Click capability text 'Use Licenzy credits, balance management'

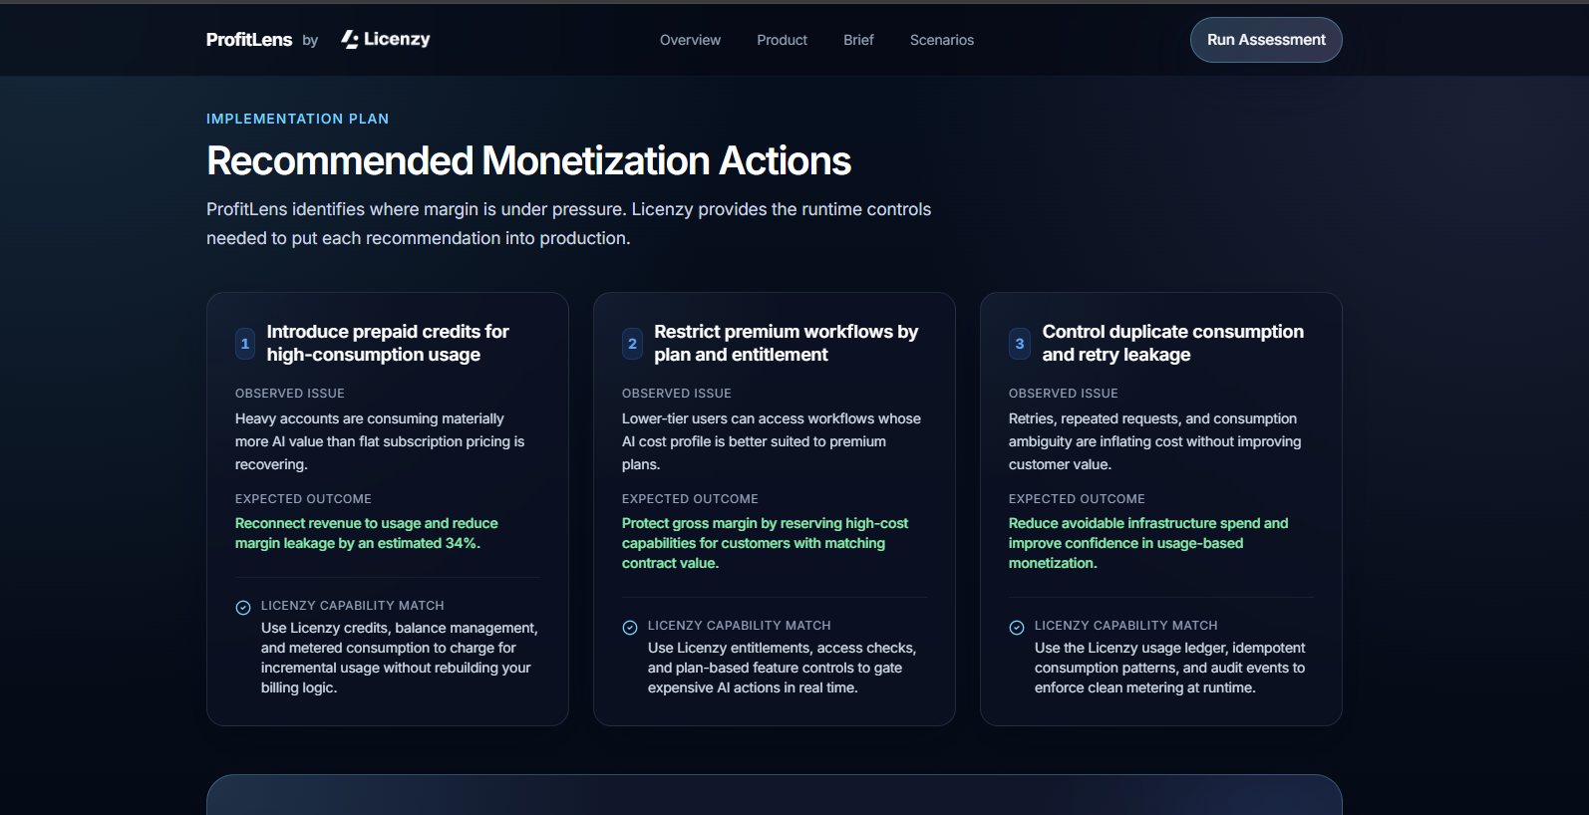[399, 628]
